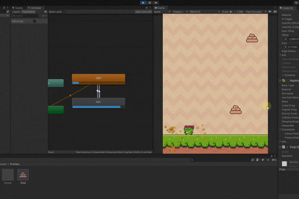
Task: Click the Project panel search field
Action: click(x=220, y=160)
